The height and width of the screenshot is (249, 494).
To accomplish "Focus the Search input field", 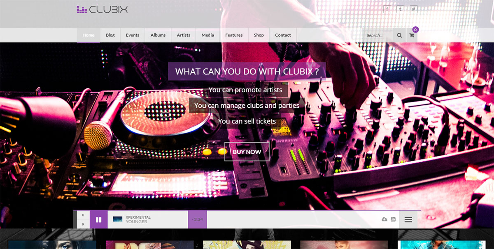I will [378, 35].
